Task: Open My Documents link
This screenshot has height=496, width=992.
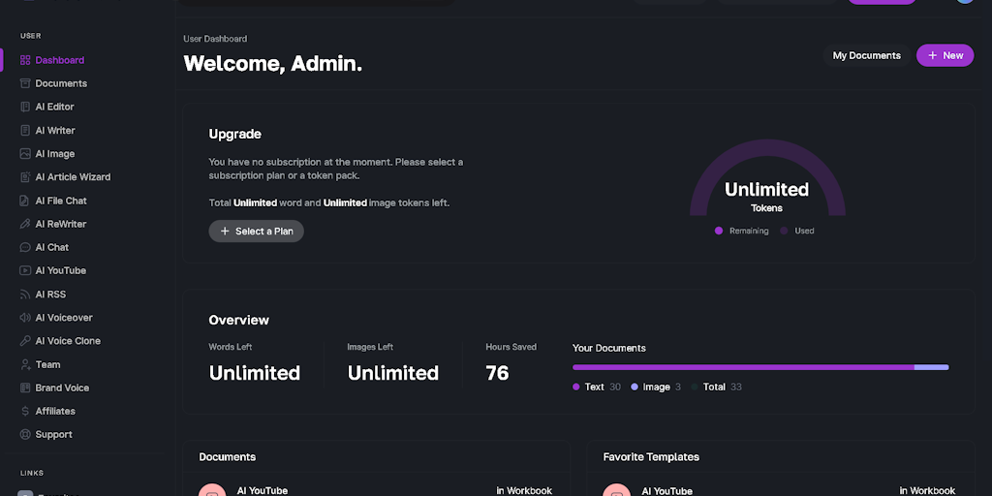Action: click(866, 55)
